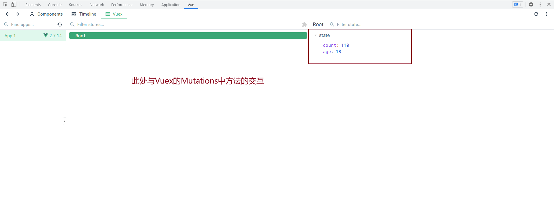Click the Vue devtools reload icon

pyautogui.click(x=536, y=14)
